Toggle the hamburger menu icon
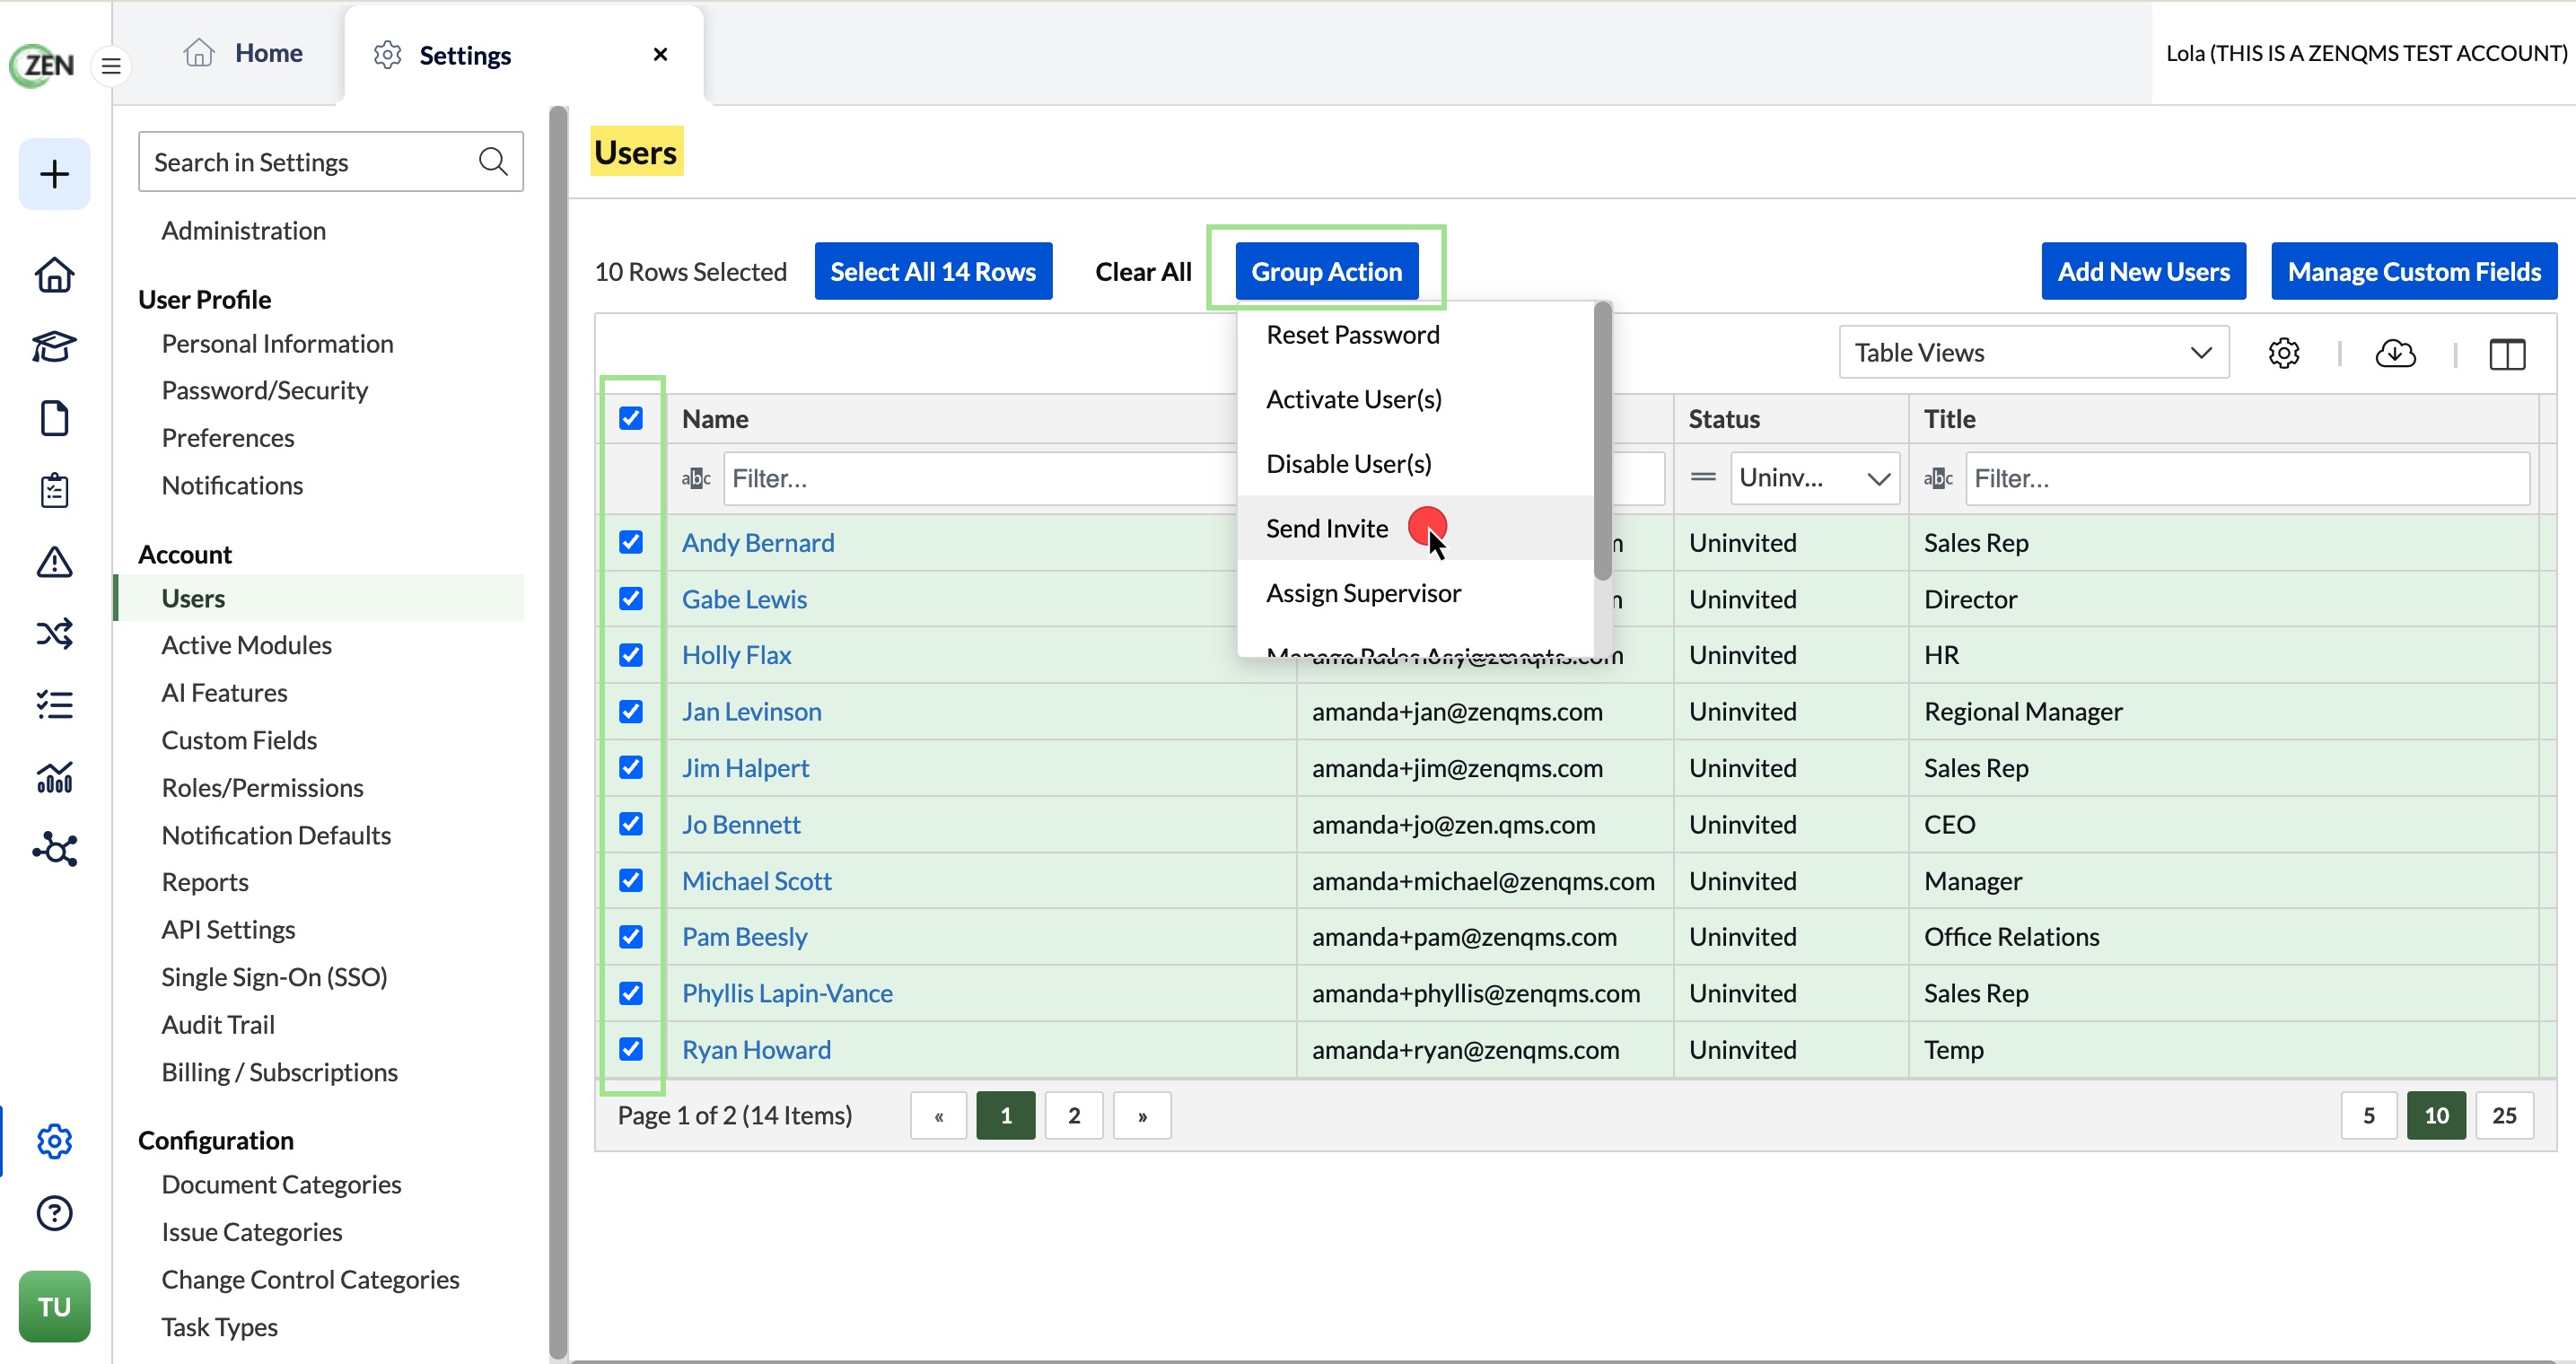The height and width of the screenshot is (1364, 2576). coord(111,66)
